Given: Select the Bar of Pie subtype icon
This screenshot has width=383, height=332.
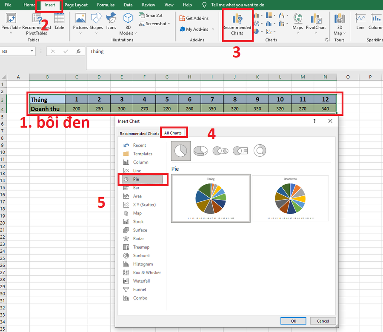Looking at the screenshot, I should [x=240, y=151].
